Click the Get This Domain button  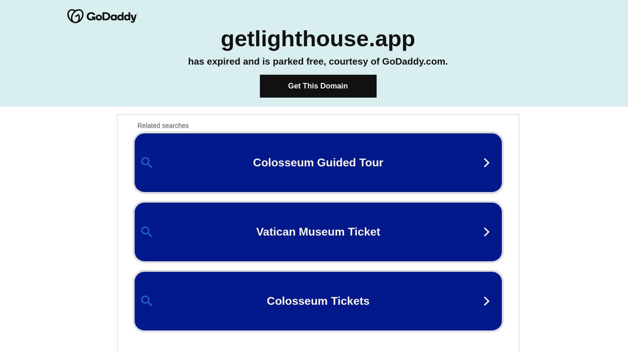(318, 86)
